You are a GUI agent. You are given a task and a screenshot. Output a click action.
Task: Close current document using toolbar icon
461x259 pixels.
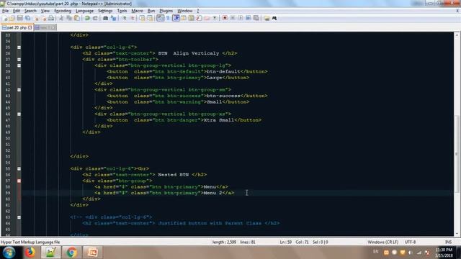pyautogui.click(x=37, y=18)
